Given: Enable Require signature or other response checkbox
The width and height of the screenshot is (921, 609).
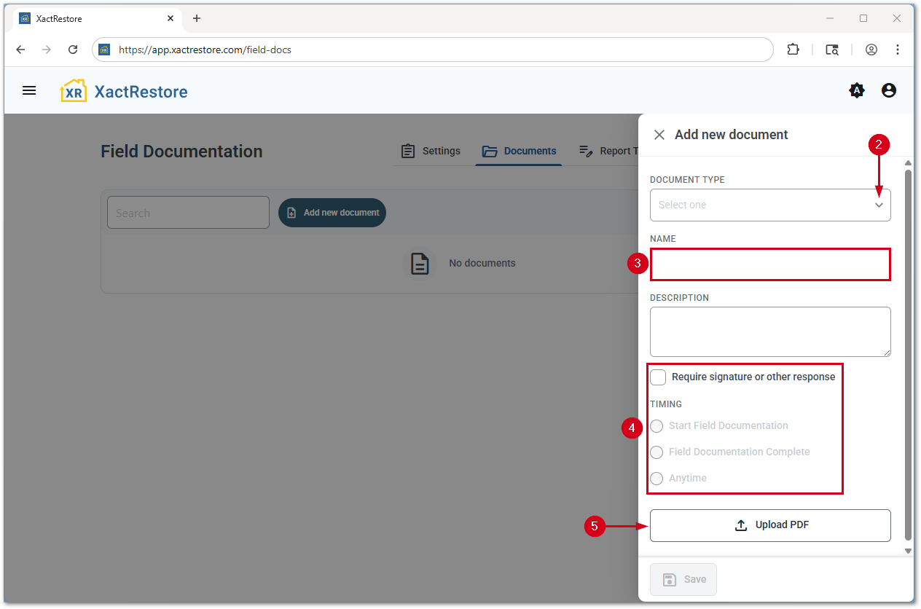Looking at the screenshot, I should click(x=658, y=377).
